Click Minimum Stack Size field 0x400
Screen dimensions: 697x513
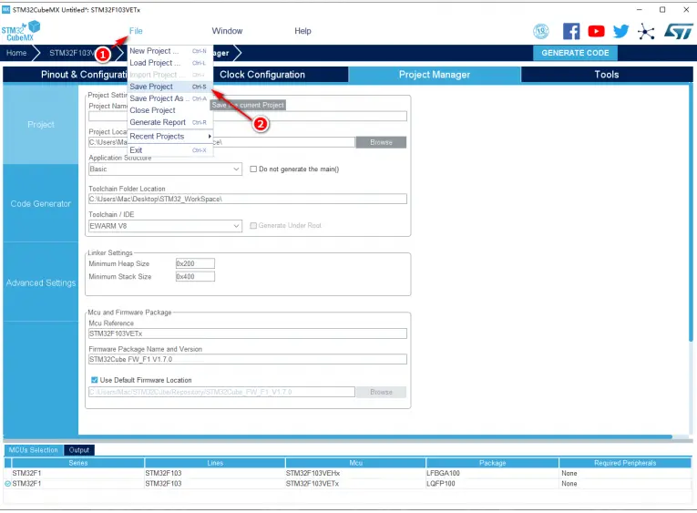pos(195,276)
